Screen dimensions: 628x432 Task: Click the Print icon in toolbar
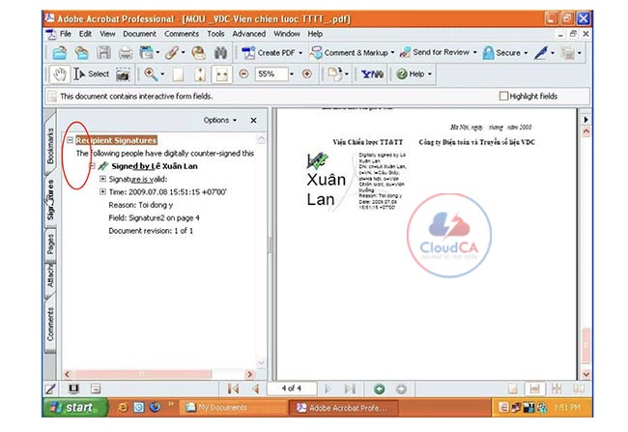coord(126,53)
